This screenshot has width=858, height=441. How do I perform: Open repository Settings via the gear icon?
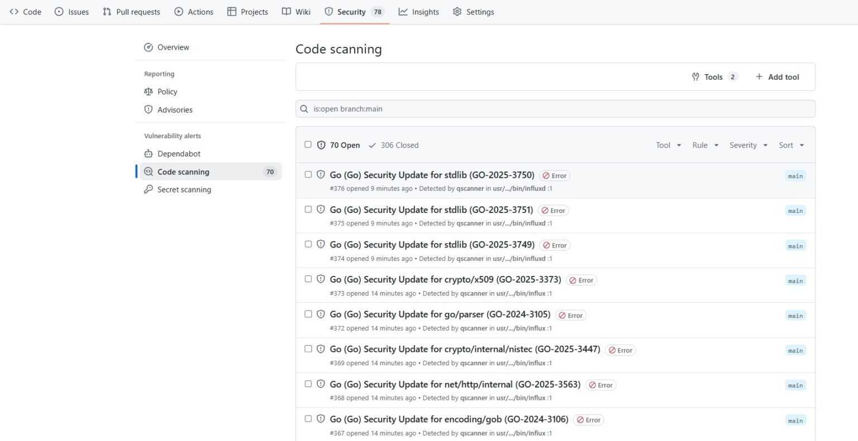coord(457,12)
